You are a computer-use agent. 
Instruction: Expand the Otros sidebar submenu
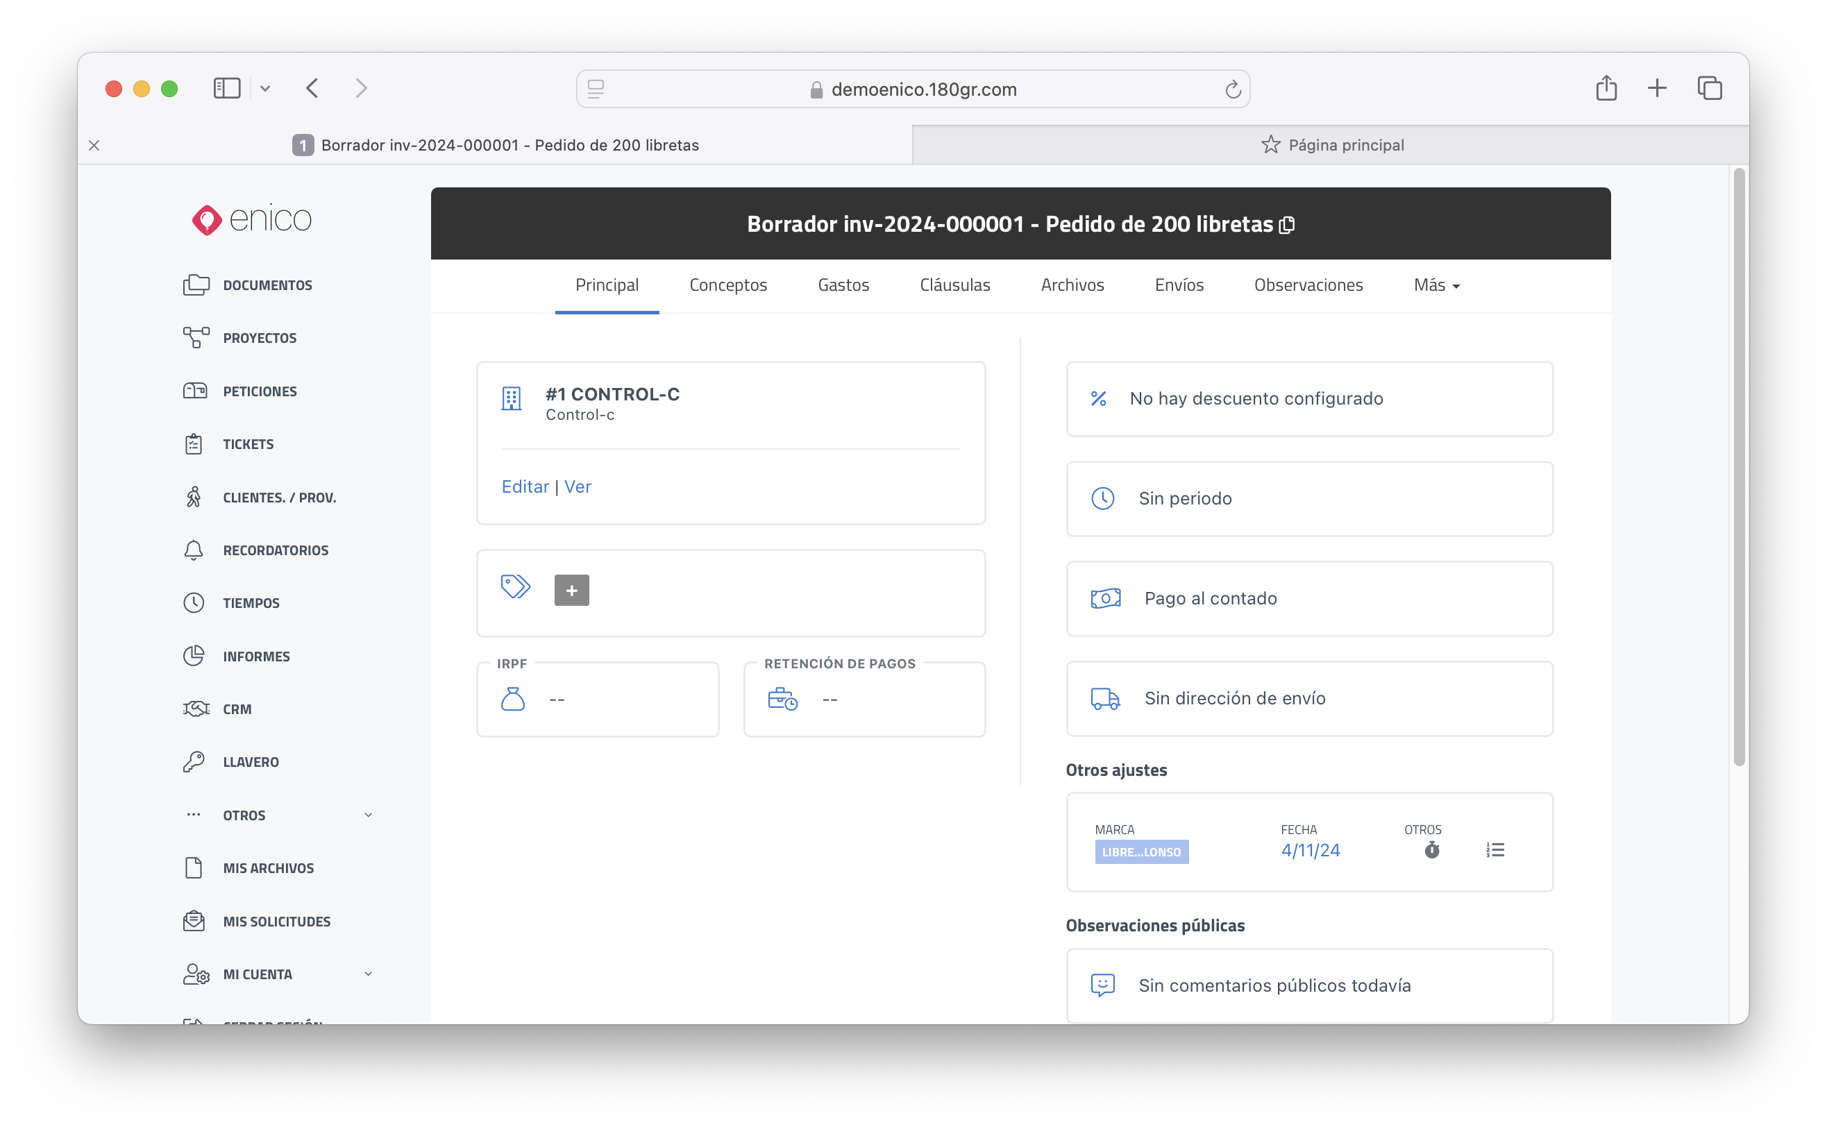367,815
